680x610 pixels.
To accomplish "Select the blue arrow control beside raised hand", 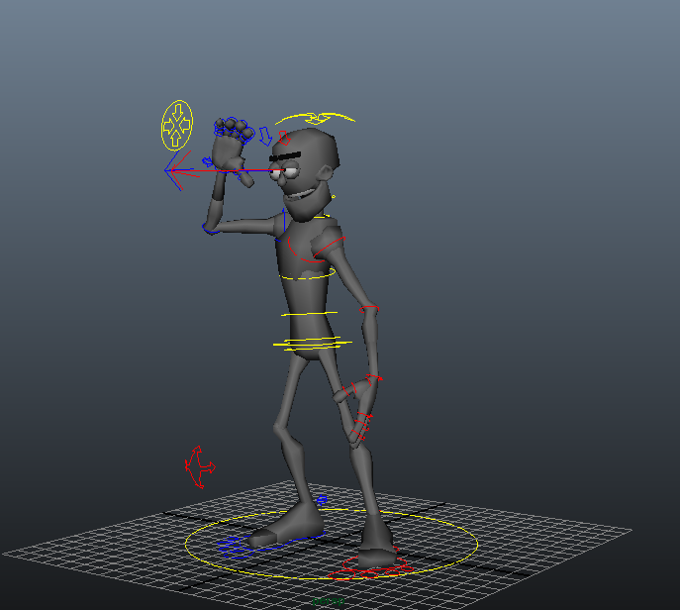I will pos(265,136).
